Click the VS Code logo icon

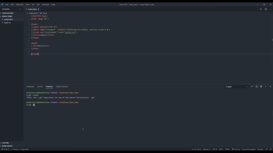[2, 5]
